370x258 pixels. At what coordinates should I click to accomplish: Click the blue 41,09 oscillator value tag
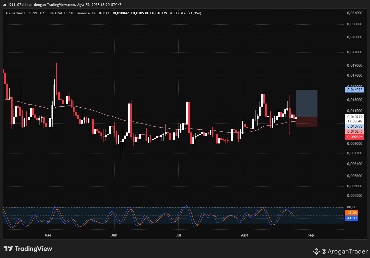coord(352,218)
